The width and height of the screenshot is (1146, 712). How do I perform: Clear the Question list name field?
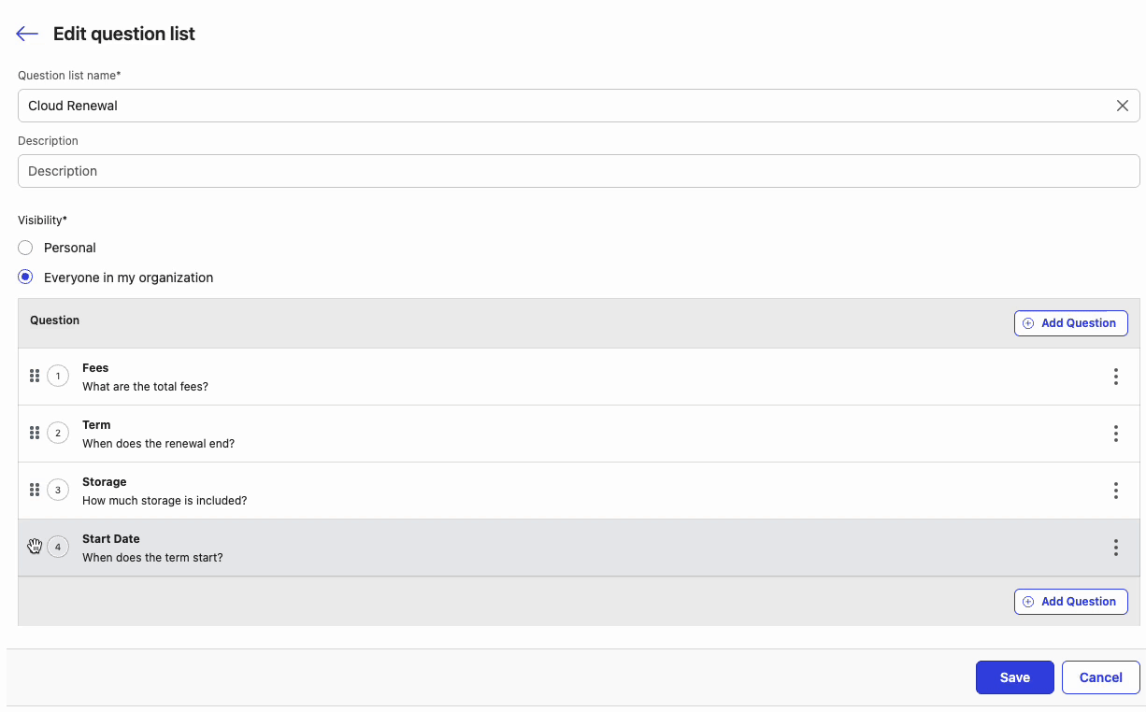[x=1122, y=106]
